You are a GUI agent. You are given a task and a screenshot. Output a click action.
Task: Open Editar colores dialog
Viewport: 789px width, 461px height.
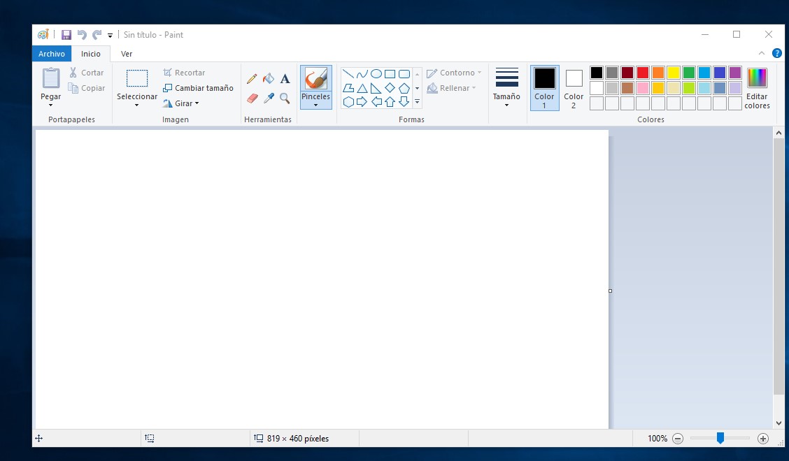(758, 88)
